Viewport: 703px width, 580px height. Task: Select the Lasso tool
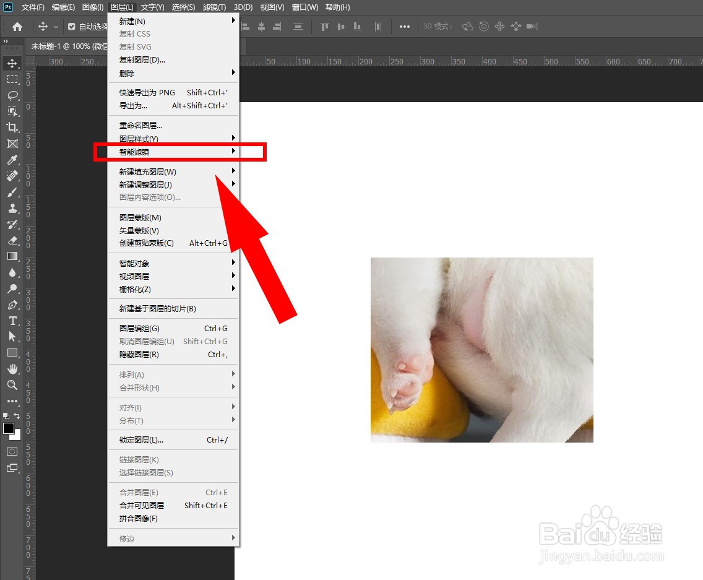12,95
